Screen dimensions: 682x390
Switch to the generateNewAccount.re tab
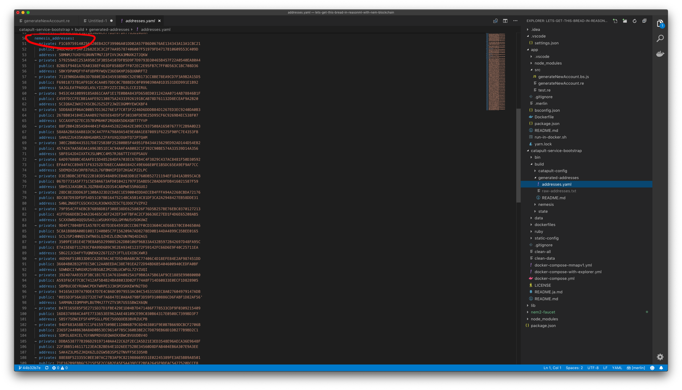(47, 21)
